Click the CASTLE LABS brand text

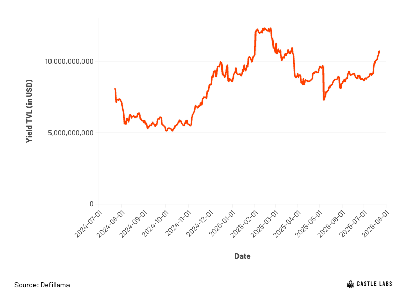click(x=374, y=284)
